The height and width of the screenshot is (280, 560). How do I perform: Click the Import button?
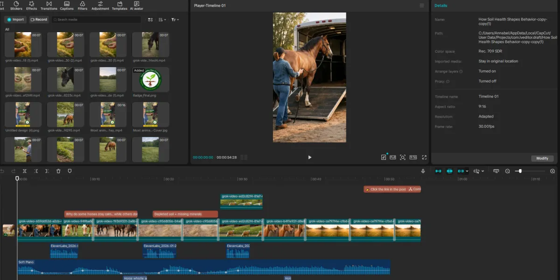15,20
